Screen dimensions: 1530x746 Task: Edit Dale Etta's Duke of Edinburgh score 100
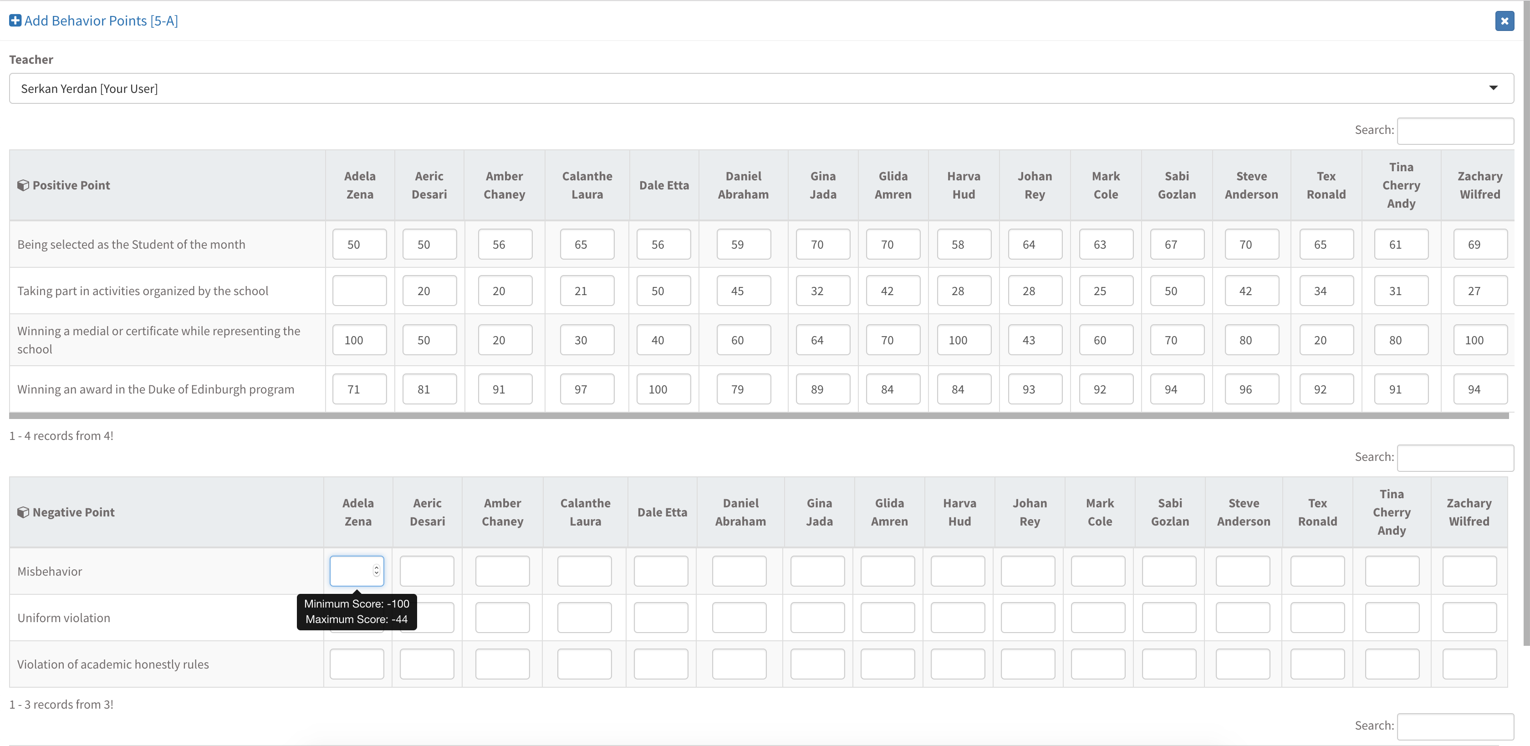(x=663, y=389)
